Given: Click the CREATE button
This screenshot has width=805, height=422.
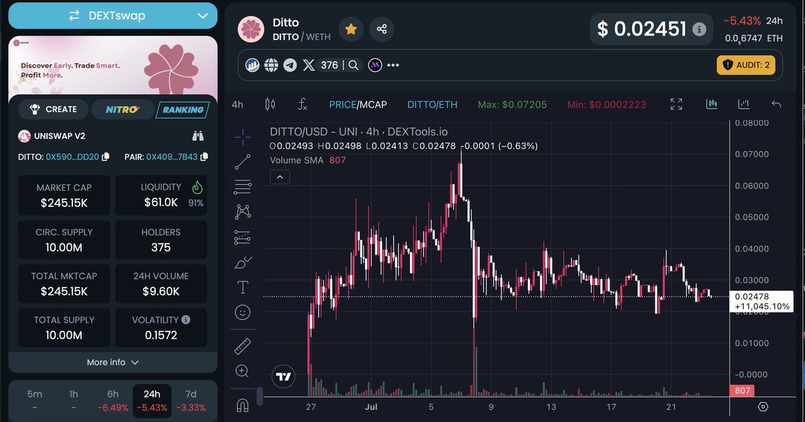Looking at the screenshot, I should click(53, 109).
